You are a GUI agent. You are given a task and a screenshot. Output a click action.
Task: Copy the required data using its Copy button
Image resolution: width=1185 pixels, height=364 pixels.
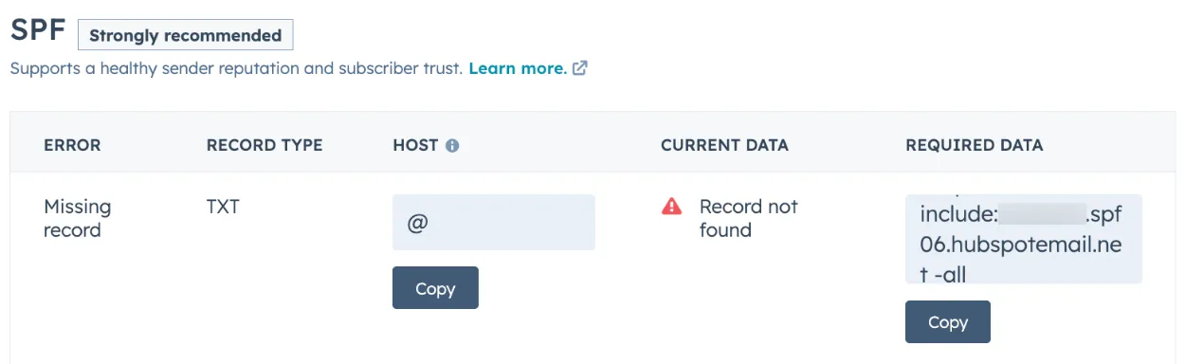947,321
